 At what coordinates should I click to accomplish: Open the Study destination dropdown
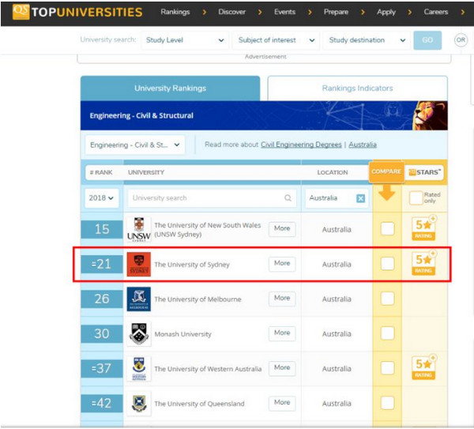click(x=367, y=40)
